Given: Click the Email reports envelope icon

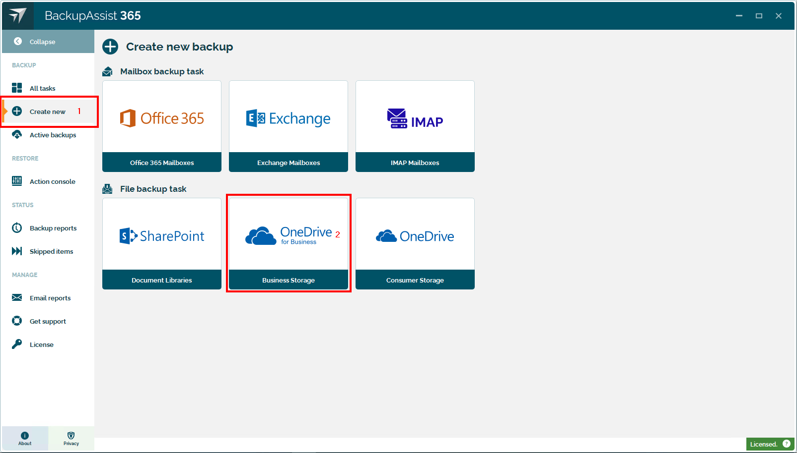Looking at the screenshot, I should (17, 298).
